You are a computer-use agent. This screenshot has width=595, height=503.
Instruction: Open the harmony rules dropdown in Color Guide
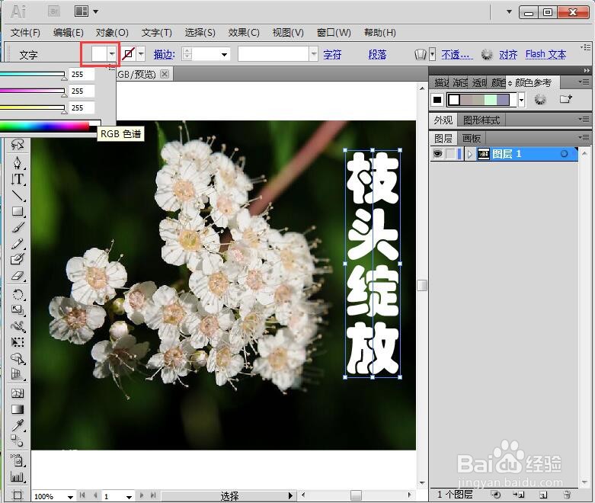point(521,100)
